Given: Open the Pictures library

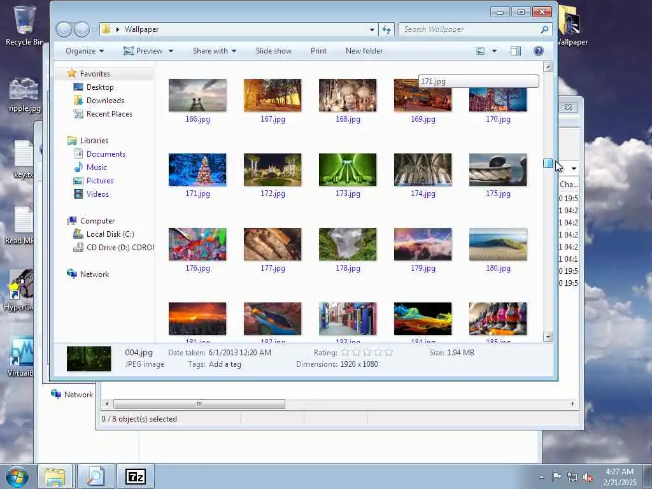Looking at the screenshot, I should click(x=100, y=180).
